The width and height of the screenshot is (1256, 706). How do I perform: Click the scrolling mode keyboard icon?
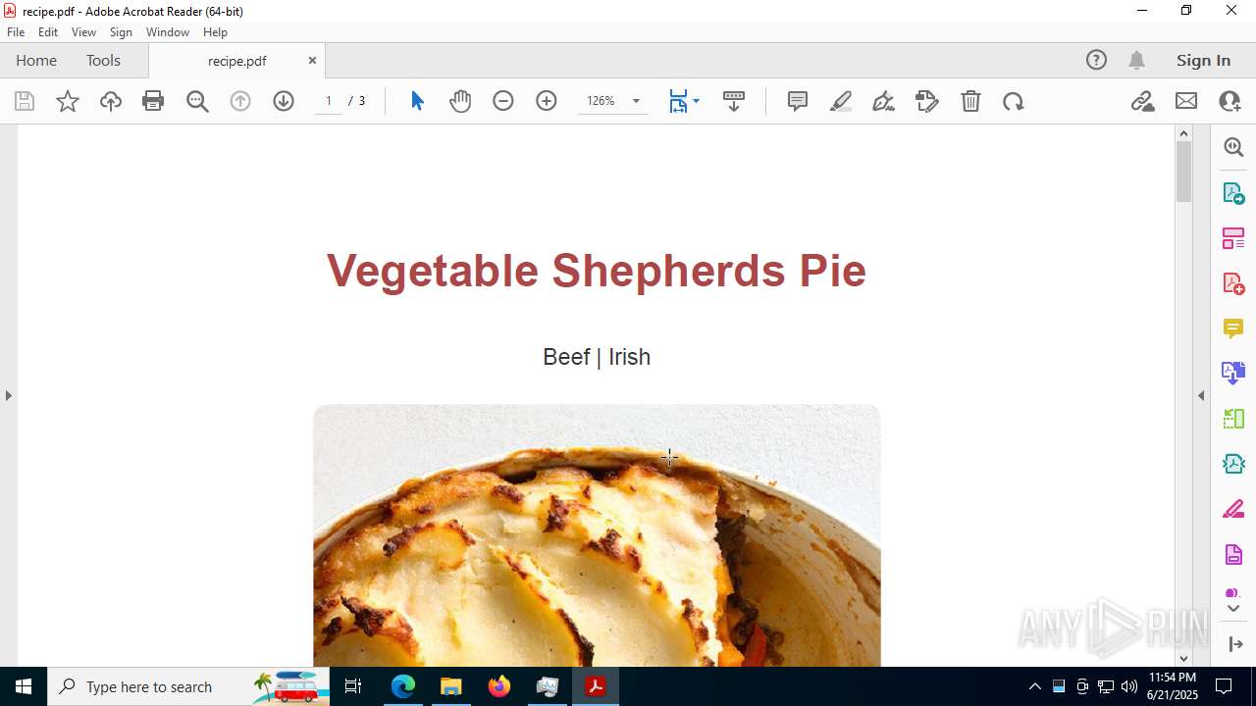734,101
